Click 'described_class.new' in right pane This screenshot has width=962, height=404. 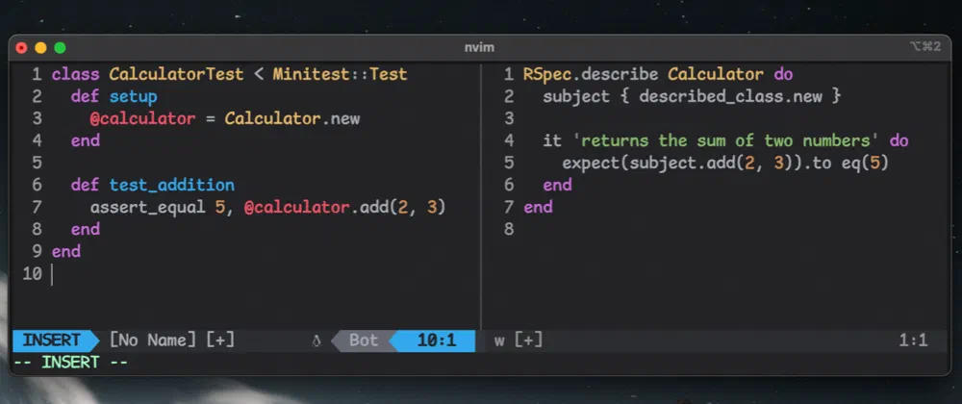coord(731,97)
